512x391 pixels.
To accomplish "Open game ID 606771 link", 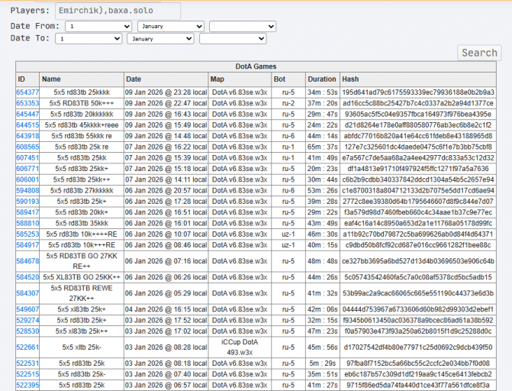I will coord(27,169).
